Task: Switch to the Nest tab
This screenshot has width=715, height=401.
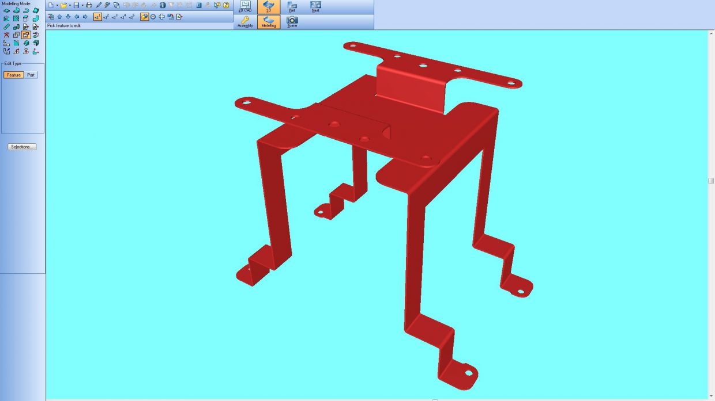Action: 315,7
